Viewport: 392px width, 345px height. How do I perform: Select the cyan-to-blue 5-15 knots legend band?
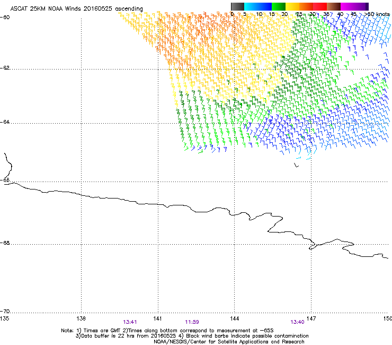[x=258, y=6]
